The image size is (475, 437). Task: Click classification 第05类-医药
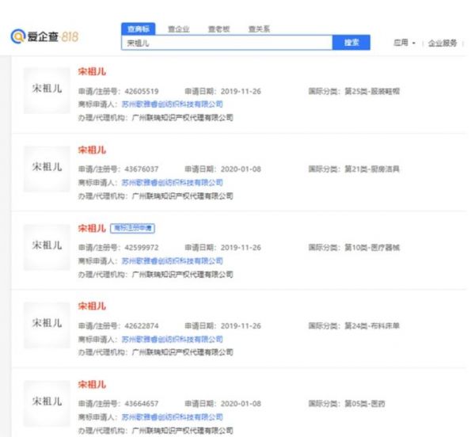point(365,404)
